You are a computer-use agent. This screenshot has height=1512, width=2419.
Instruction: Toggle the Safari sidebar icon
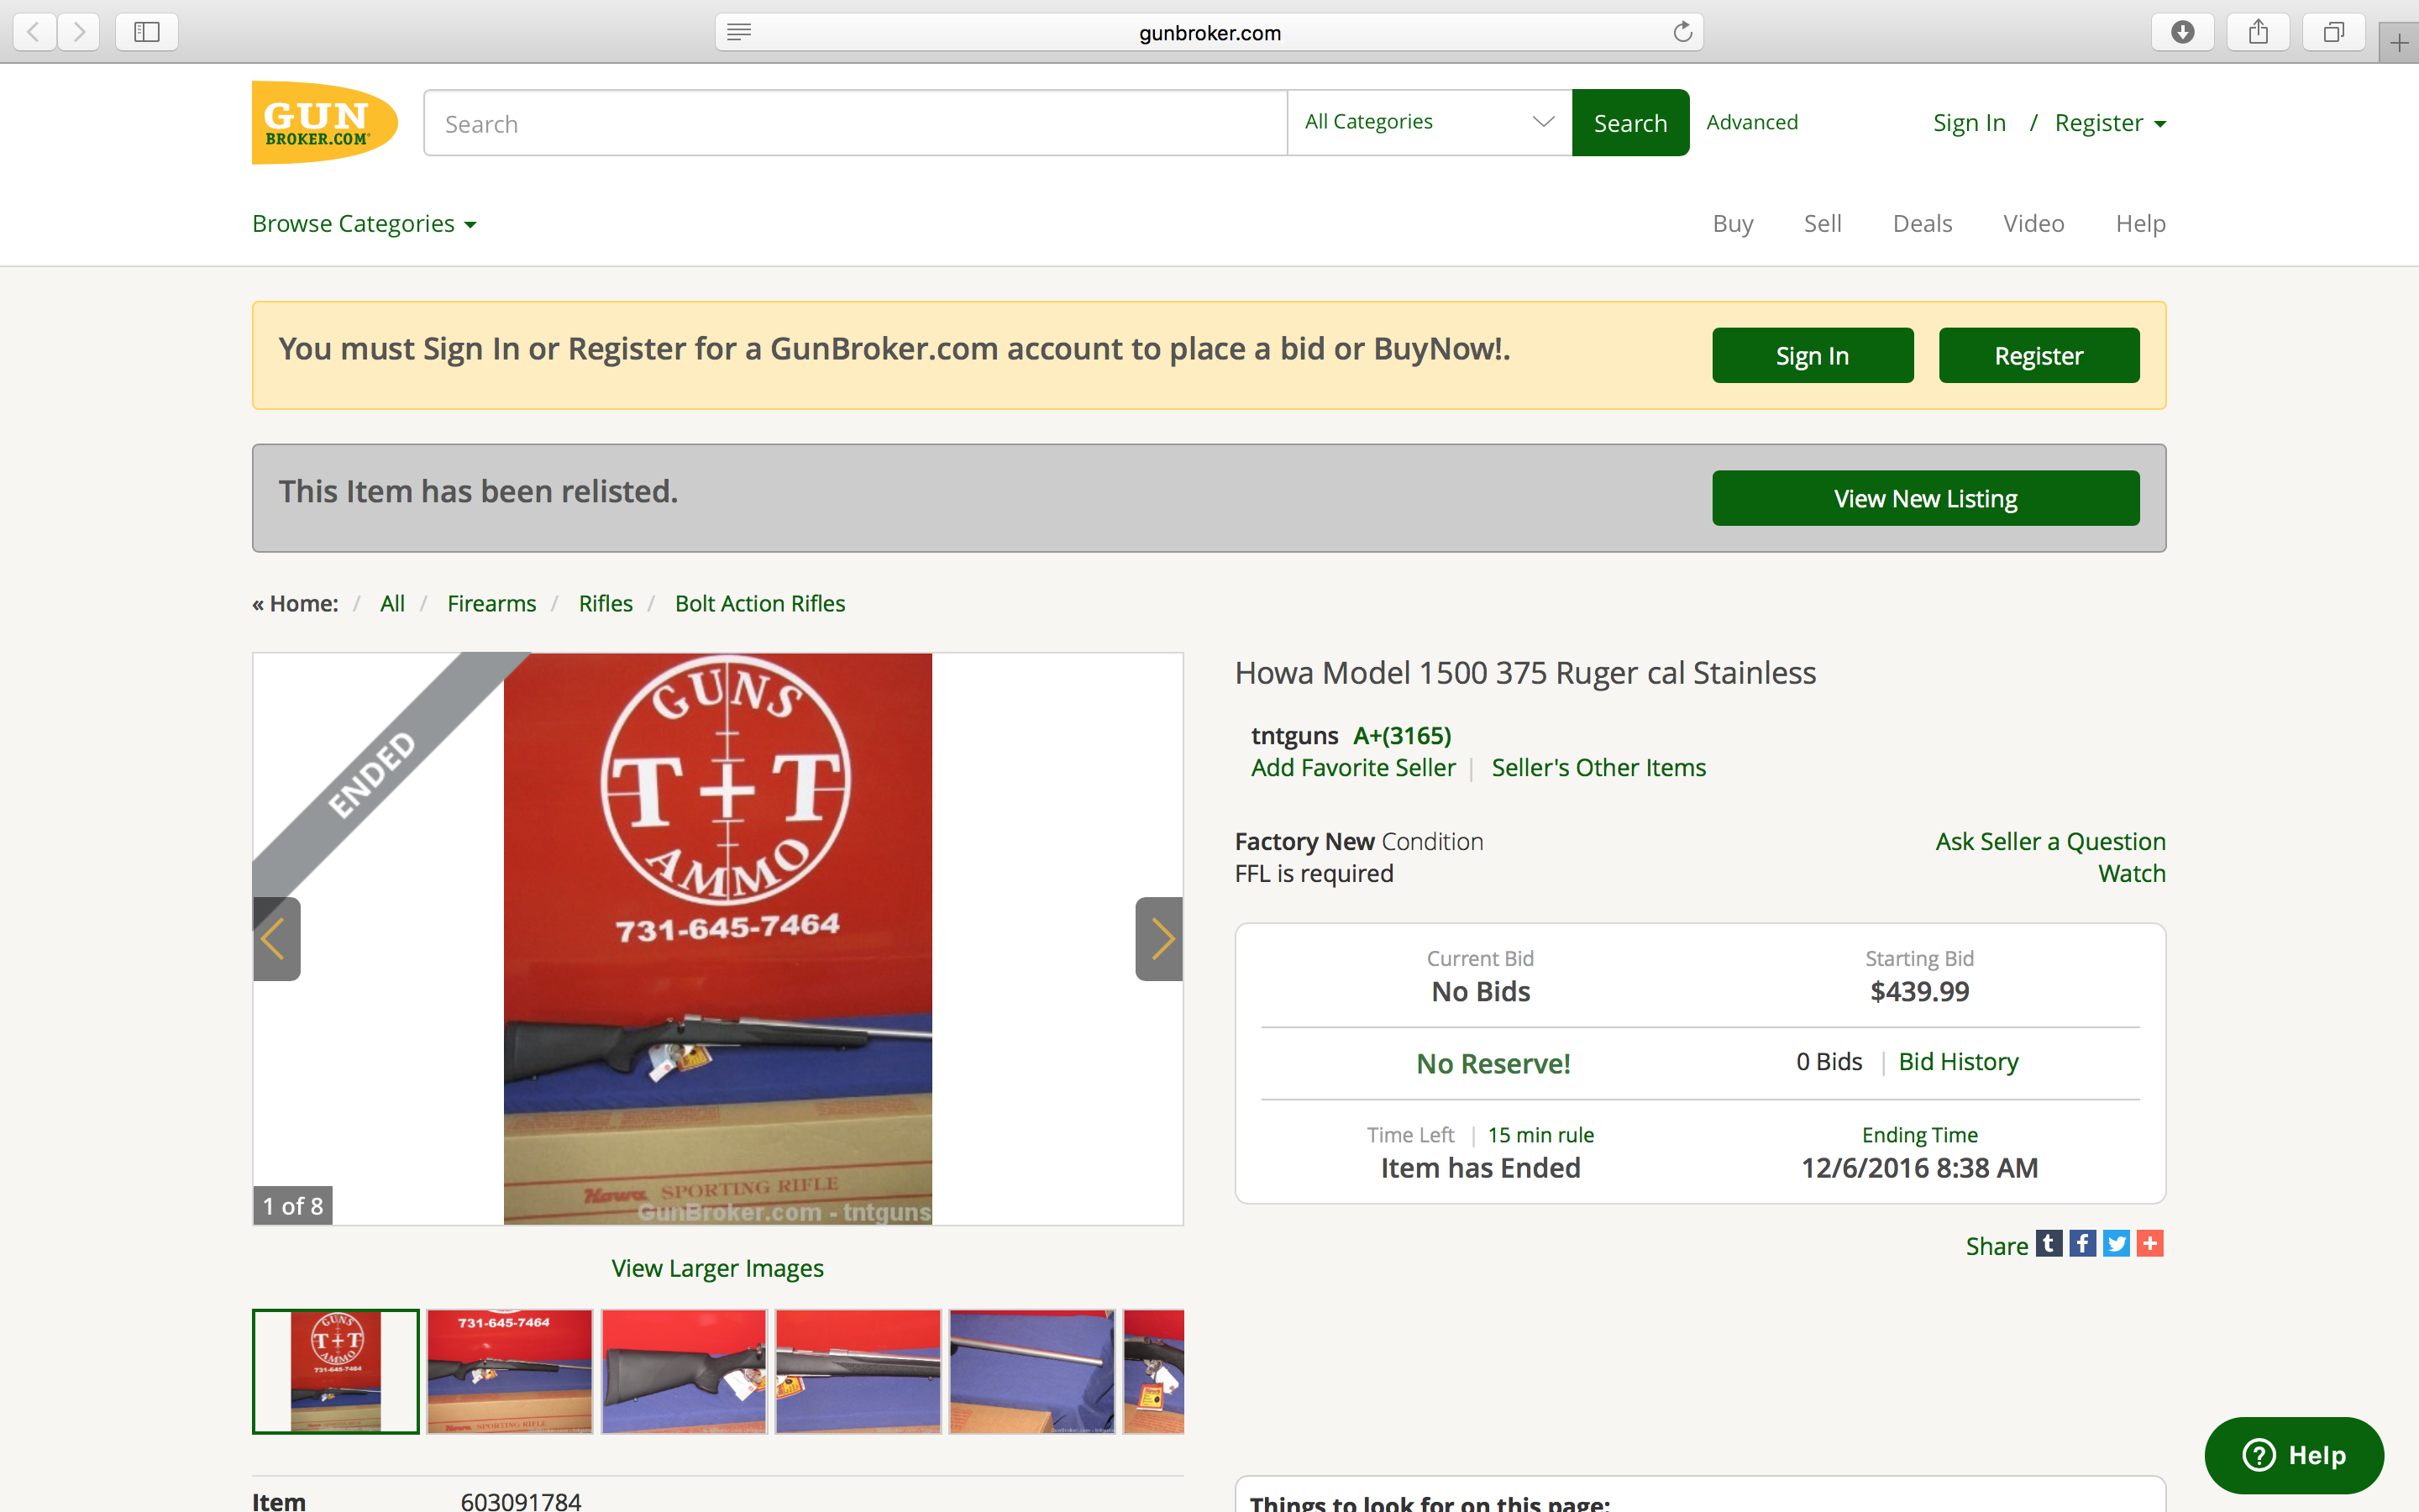point(147,32)
